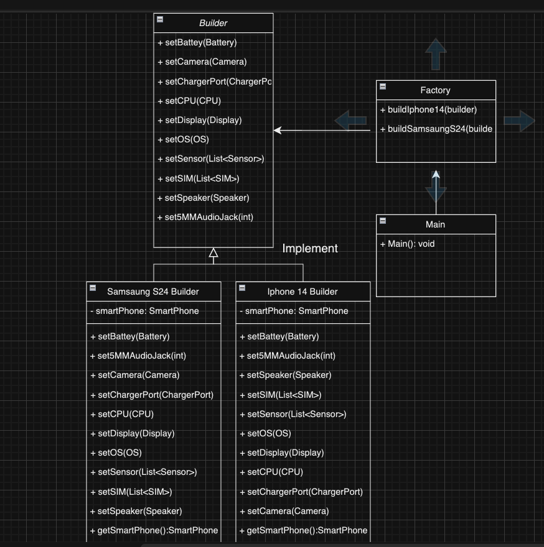The height and width of the screenshot is (547, 544).
Task: Select the Builder class title
Action: click(213, 22)
